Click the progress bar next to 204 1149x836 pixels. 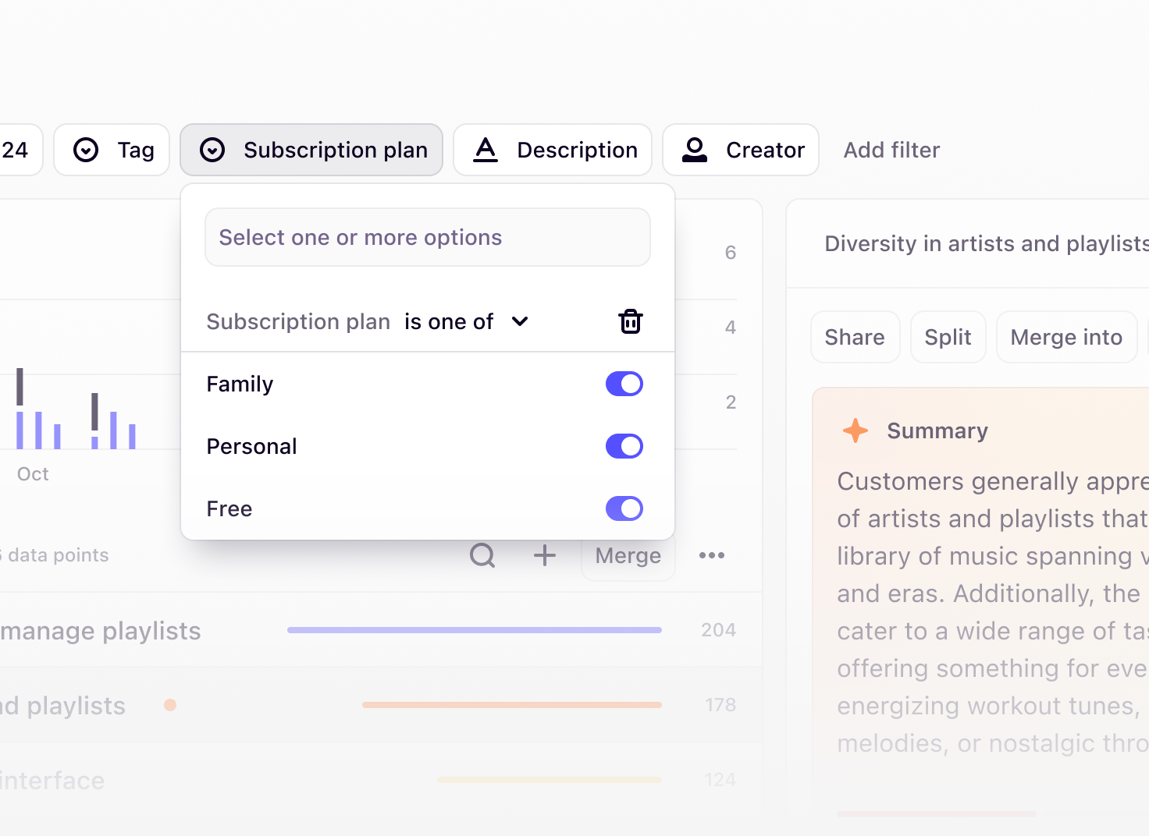tap(473, 629)
